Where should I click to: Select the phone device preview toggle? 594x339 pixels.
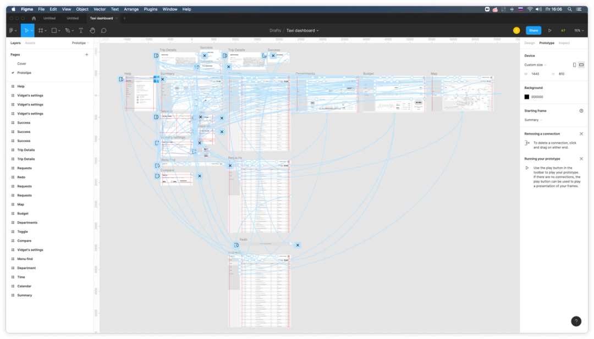tap(574, 64)
